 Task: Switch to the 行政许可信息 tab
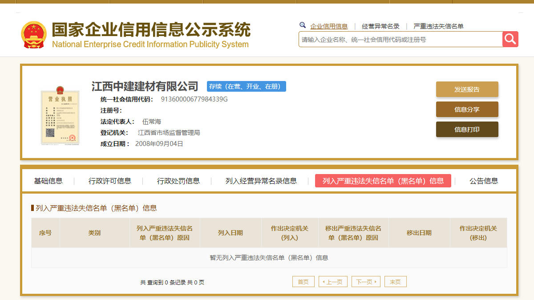pos(110,181)
